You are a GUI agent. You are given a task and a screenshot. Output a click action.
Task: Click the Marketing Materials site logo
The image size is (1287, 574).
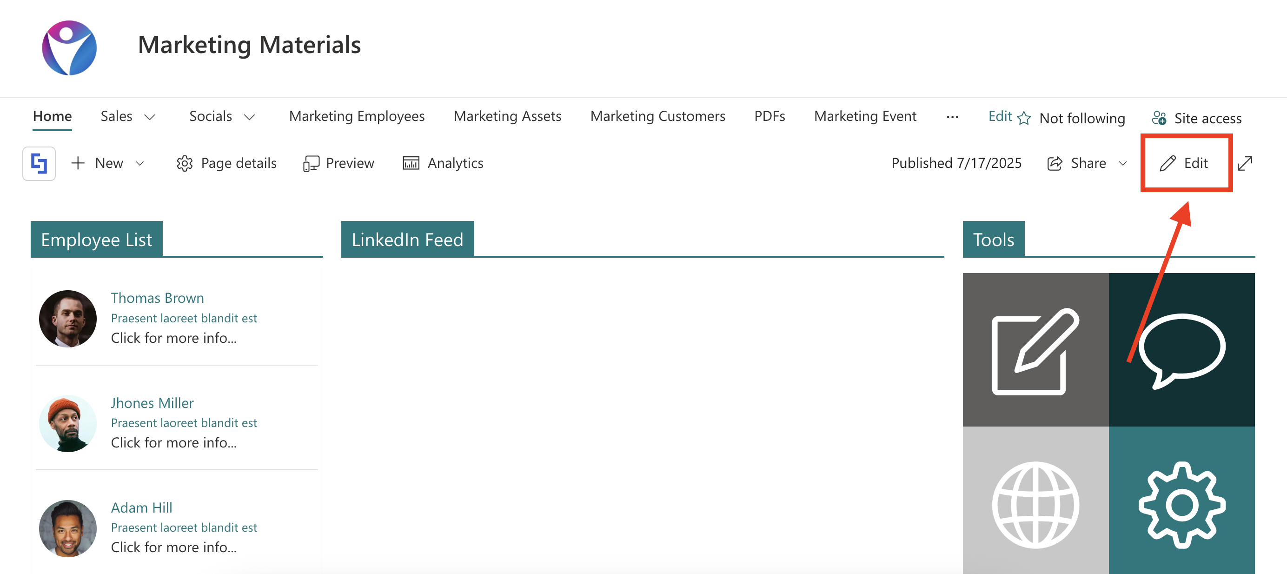pos(69,47)
